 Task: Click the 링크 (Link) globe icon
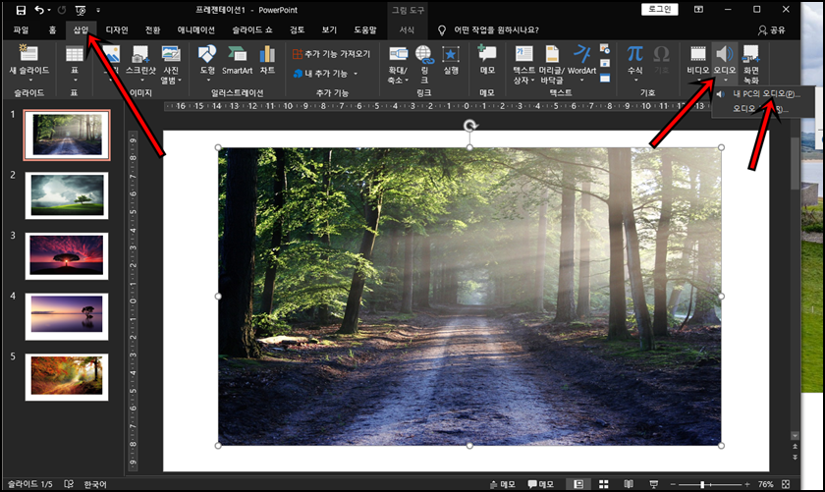[424, 54]
